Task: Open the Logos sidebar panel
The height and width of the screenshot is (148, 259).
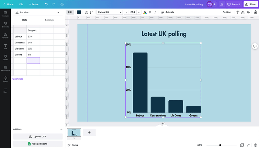Action: pos(5,79)
